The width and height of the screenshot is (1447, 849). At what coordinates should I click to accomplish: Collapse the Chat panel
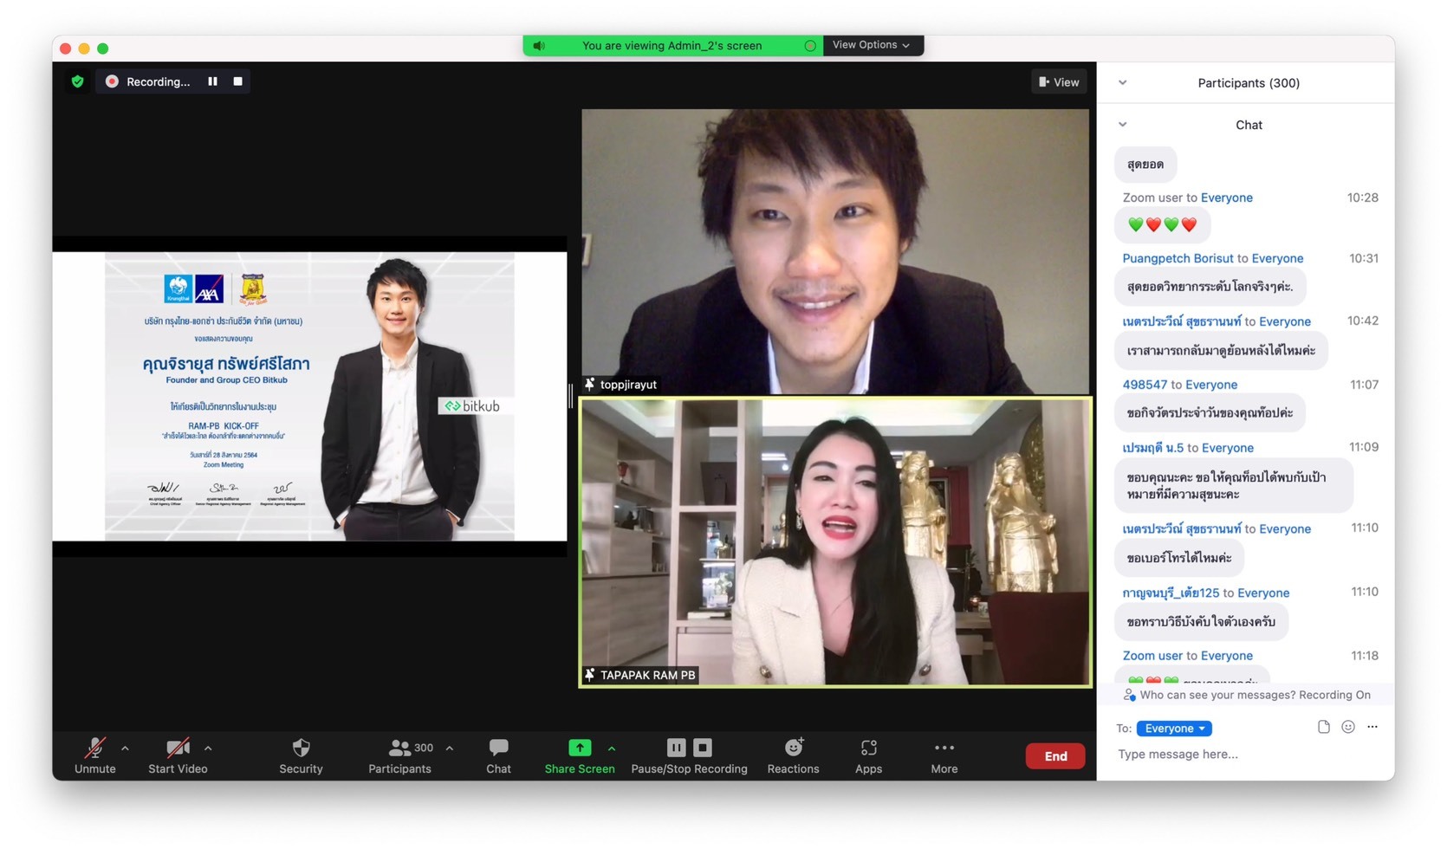pos(1123,125)
